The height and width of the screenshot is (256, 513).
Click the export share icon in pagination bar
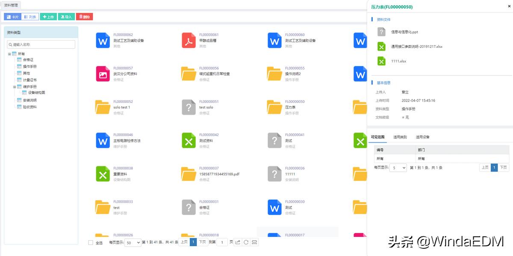coord(238,242)
